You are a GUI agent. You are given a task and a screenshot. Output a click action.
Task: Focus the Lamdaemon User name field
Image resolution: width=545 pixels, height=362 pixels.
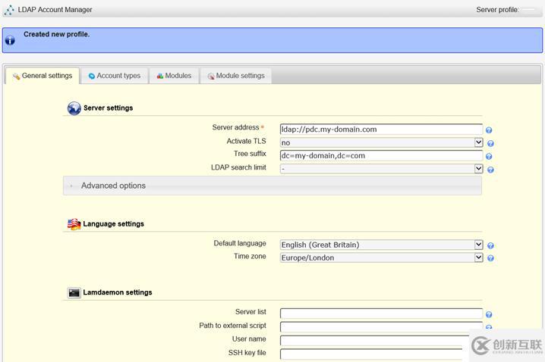coord(374,341)
